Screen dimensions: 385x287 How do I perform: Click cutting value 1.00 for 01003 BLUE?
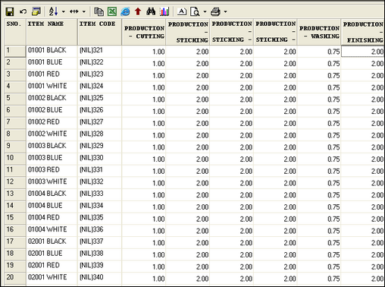[158, 159]
